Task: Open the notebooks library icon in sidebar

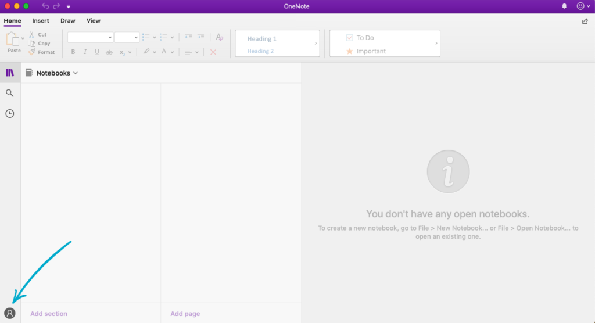Action: [9, 73]
